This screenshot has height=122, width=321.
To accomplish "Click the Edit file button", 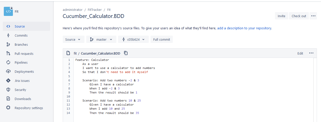I will [300, 53].
